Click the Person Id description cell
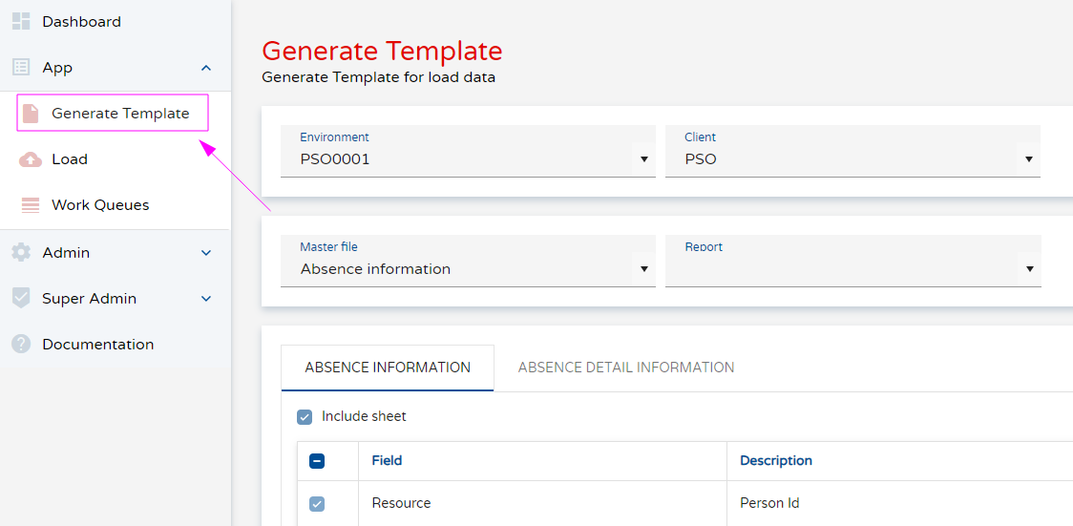The image size is (1073, 526). [x=899, y=503]
